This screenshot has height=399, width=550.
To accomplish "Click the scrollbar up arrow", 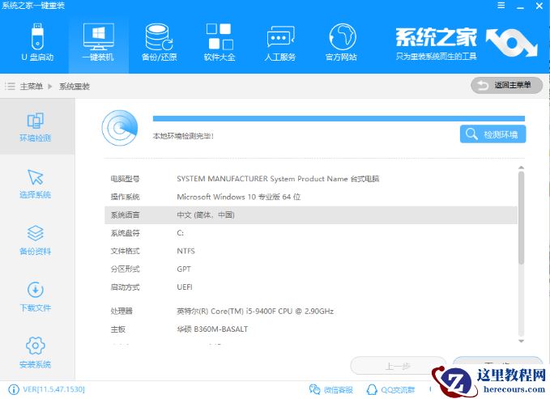I will (521, 168).
